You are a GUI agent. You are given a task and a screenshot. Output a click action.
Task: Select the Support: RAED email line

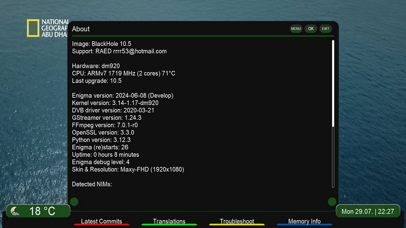[119, 51]
